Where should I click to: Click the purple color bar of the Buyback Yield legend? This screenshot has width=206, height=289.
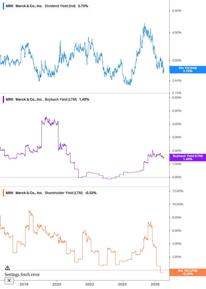click(x=3, y=99)
